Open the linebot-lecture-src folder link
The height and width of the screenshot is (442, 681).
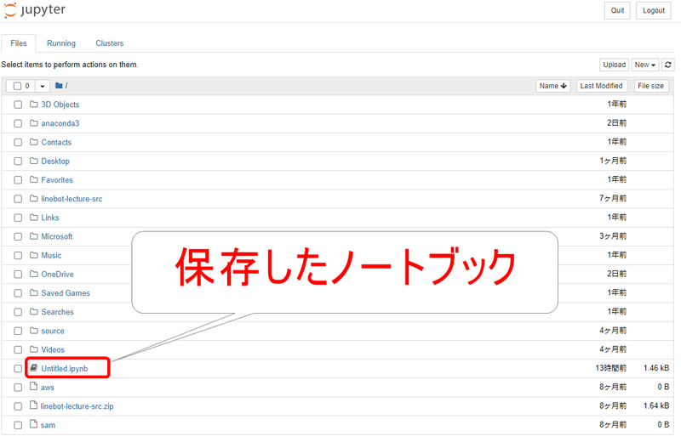click(72, 199)
